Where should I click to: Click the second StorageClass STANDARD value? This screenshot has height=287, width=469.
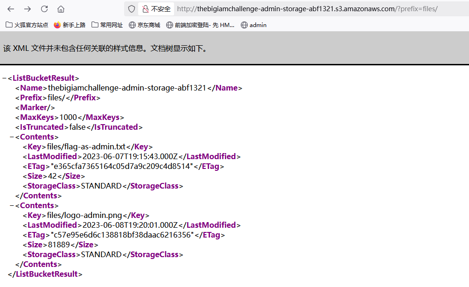tap(101, 255)
